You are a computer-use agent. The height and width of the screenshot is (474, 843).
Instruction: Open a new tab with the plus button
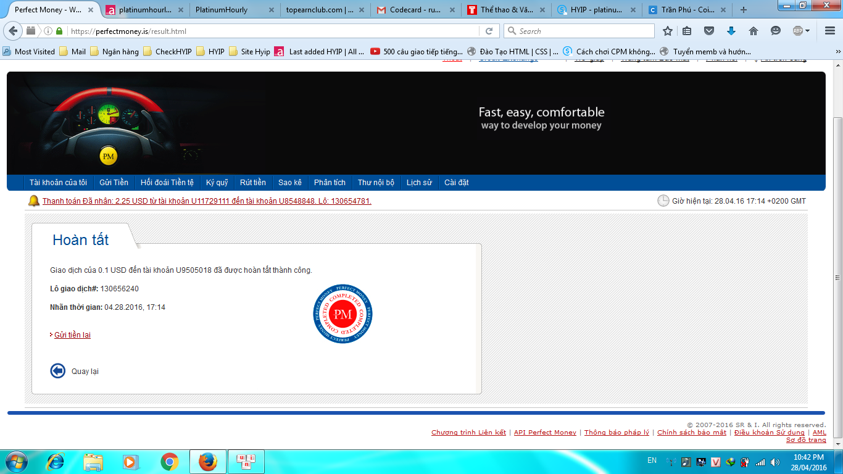coord(744,10)
